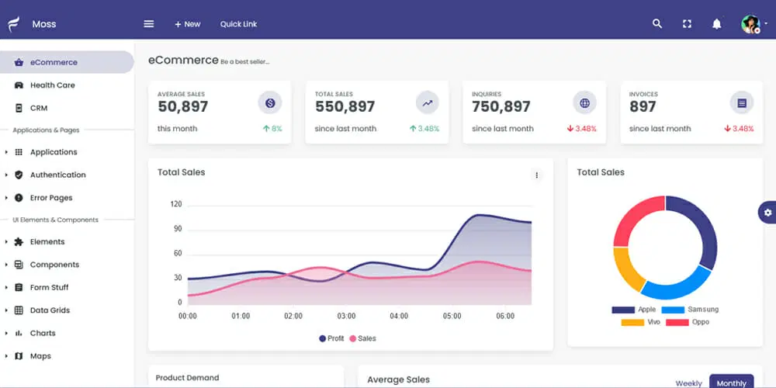Click the red Oppo donut segment
The width and height of the screenshot is (776, 388).
[634, 217]
